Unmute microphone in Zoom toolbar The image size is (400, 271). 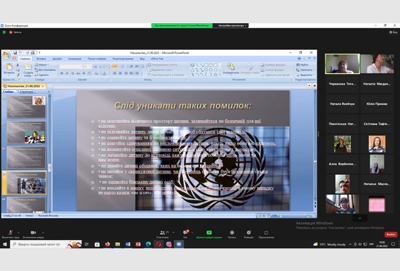tap(10, 234)
